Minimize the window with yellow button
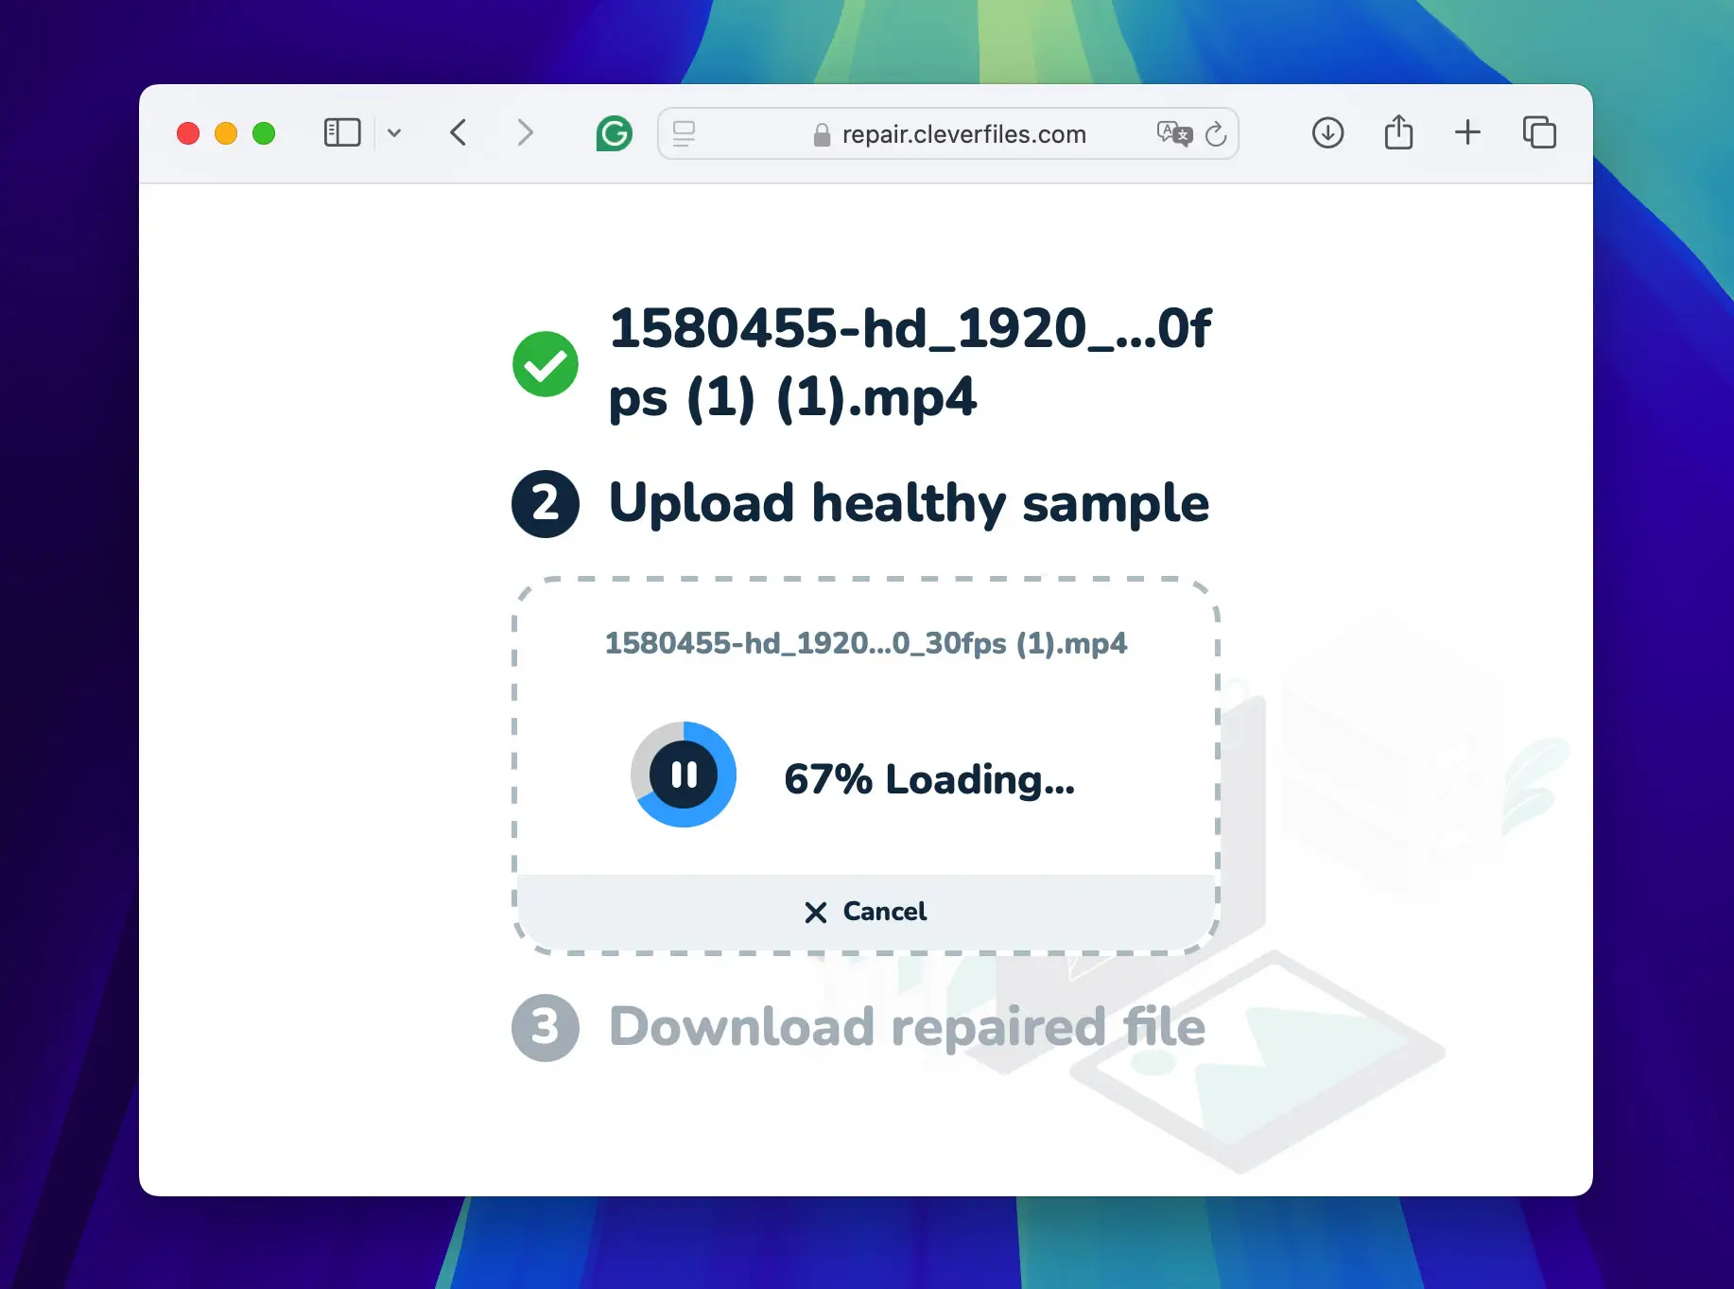The image size is (1734, 1289). [x=226, y=133]
